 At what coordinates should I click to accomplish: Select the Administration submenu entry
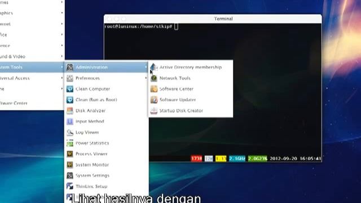pyautogui.click(x=107, y=67)
